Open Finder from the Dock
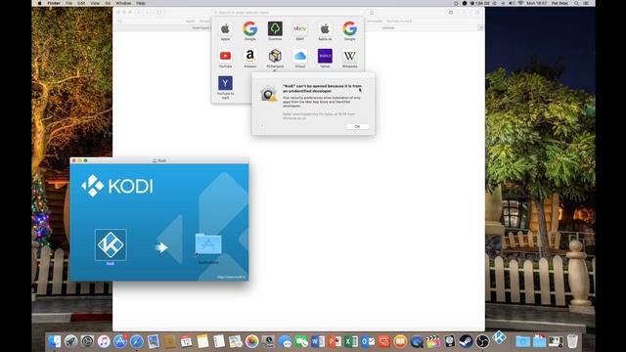The image size is (626, 352). tap(55, 341)
